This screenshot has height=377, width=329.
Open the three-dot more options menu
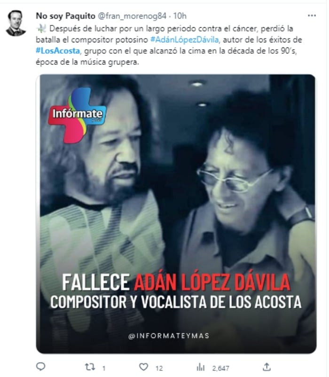tap(312, 16)
